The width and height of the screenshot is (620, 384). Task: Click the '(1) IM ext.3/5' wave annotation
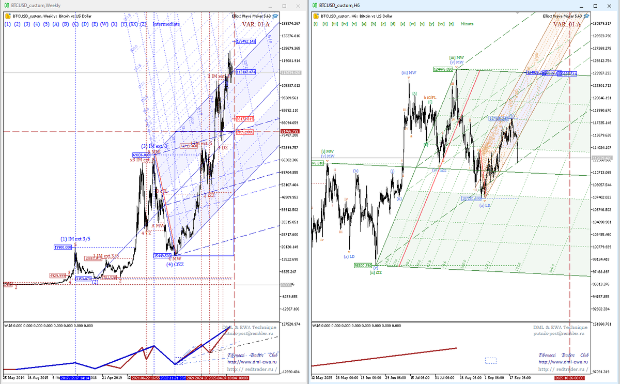pos(75,239)
